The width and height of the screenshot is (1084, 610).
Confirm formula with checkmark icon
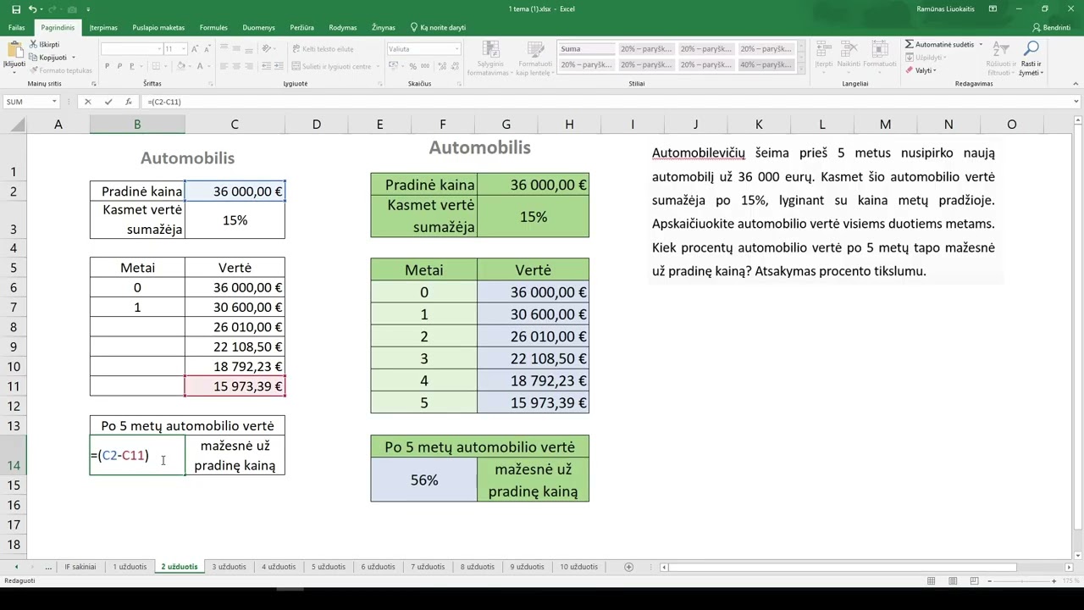coord(108,102)
